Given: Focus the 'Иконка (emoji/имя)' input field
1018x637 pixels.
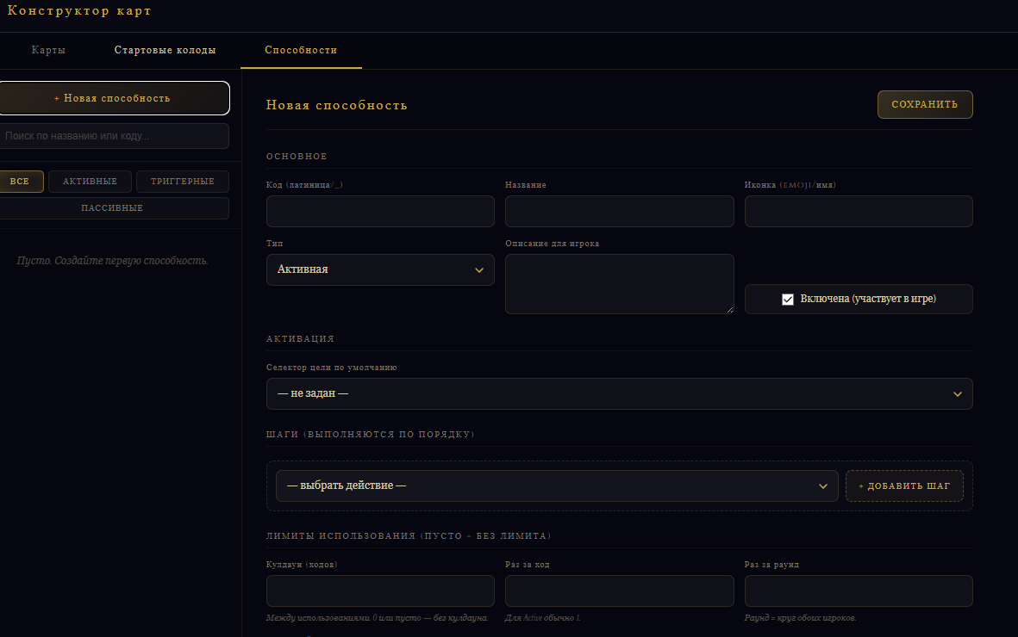Looking at the screenshot, I should [858, 212].
